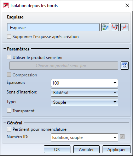Click the Appliquer button
Viewport: 133px width, 156px height.
[x=117, y=149]
